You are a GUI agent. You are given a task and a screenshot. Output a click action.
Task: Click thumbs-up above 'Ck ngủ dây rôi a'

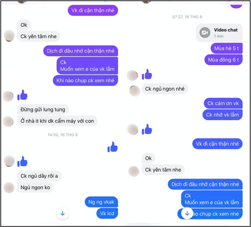click(22, 161)
